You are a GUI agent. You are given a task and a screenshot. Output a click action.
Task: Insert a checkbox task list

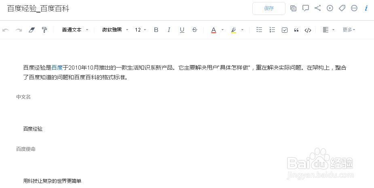point(285,30)
